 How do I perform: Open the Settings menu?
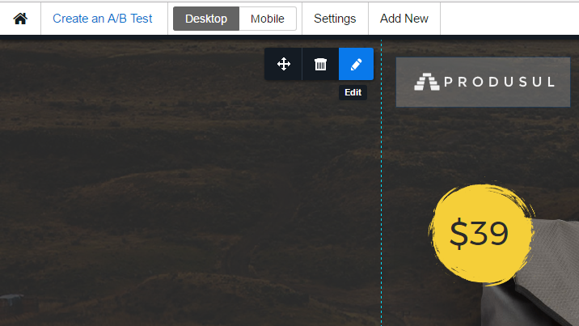[335, 19]
